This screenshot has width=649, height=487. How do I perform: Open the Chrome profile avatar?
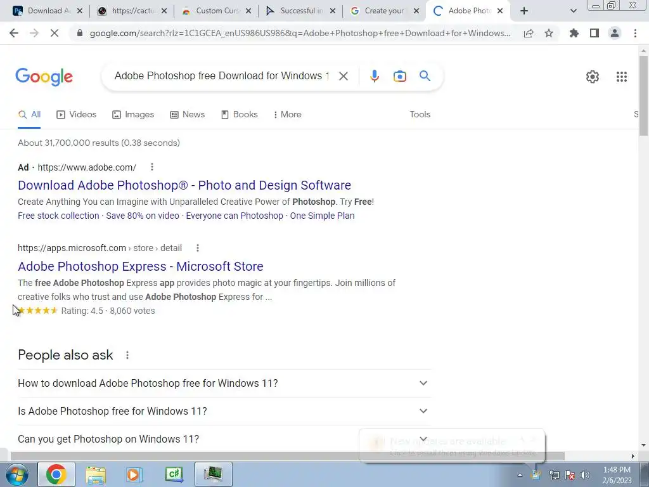tap(615, 33)
